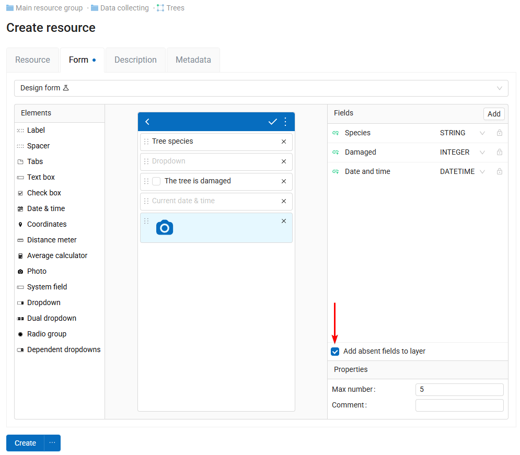Click the Add field button
Viewport: 520px width, 455px height.
[493, 114]
